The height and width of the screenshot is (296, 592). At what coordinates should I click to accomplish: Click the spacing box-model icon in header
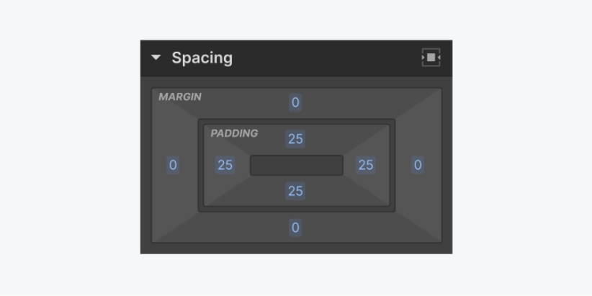coord(431,58)
